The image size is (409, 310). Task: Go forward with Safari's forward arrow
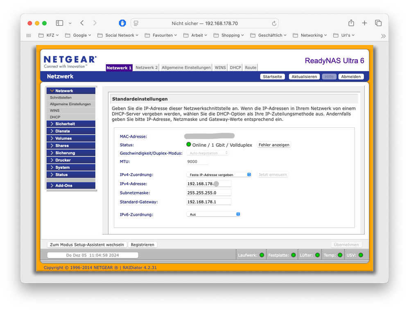[x=95, y=23]
